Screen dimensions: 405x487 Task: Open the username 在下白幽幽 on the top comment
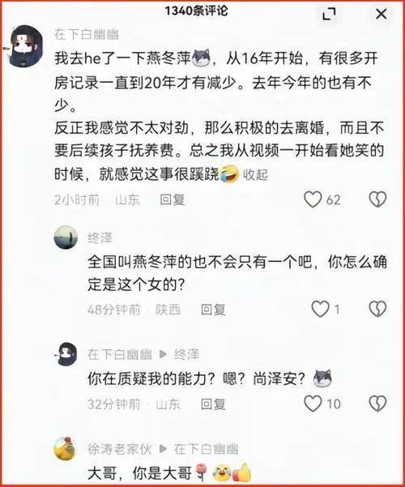click(87, 34)
